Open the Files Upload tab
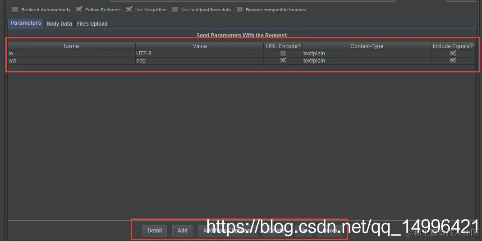The width and height of the screenshot is (482, 241). (92, 24)
